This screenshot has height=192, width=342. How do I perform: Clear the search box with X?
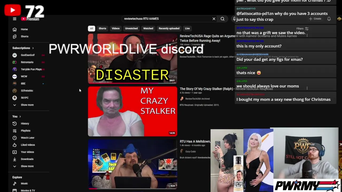coord(214,19)
